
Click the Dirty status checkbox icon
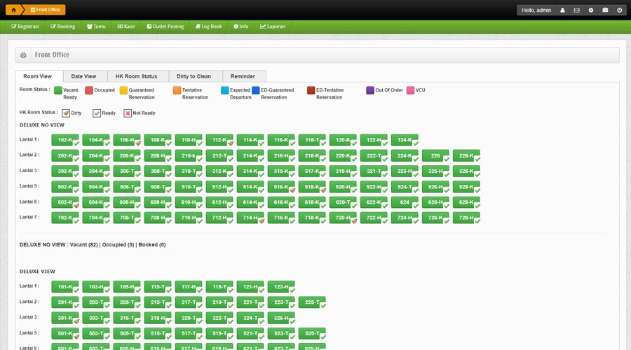[66, 113]
